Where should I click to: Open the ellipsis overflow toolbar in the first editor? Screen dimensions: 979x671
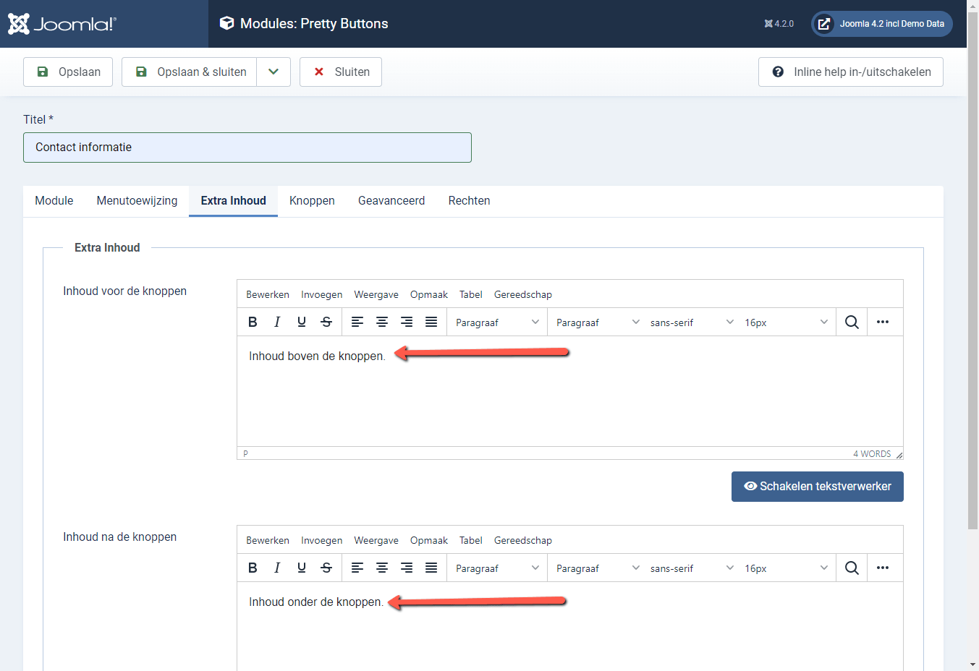click(883, 321)
